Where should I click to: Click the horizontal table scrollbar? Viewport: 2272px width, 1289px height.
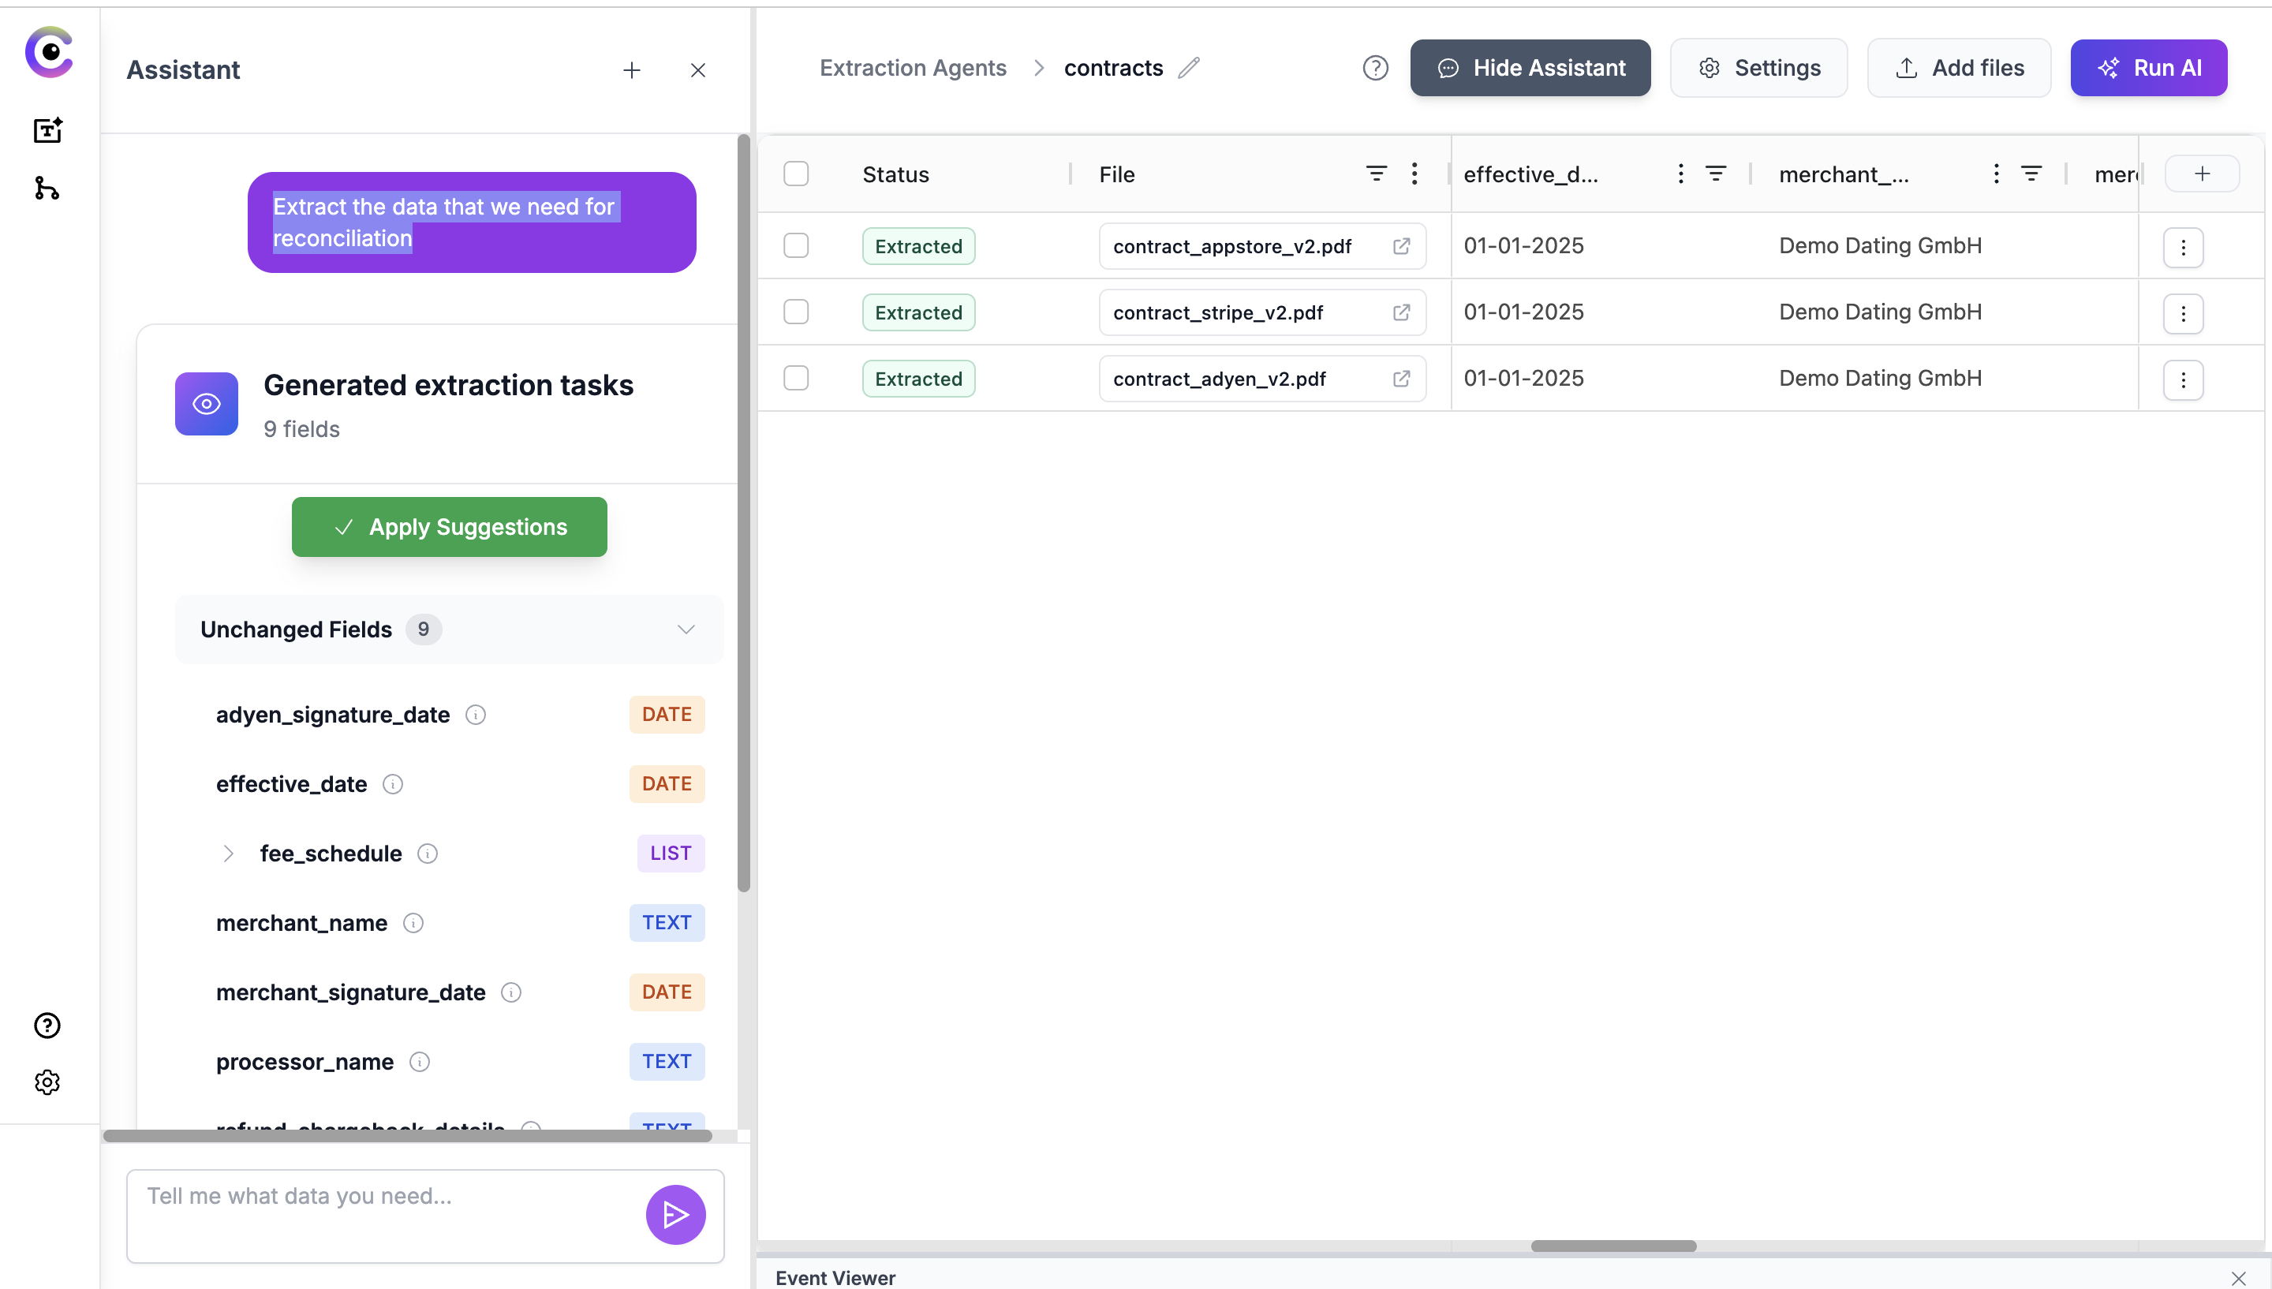coord(1612,1246)
